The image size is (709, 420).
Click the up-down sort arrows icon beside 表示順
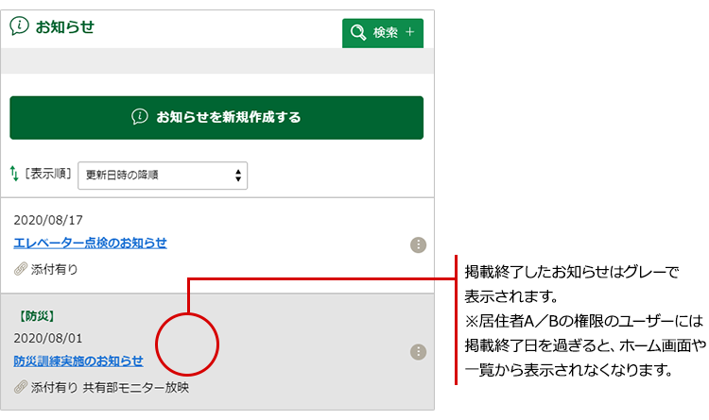[14, 174]
